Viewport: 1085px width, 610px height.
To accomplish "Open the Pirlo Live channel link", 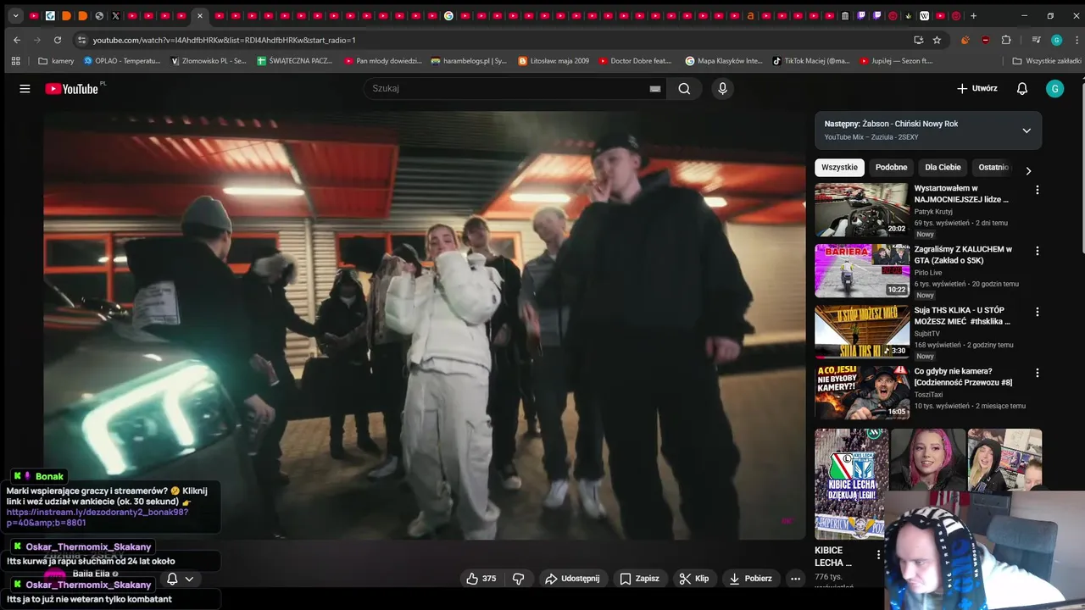I will [928, 272].
